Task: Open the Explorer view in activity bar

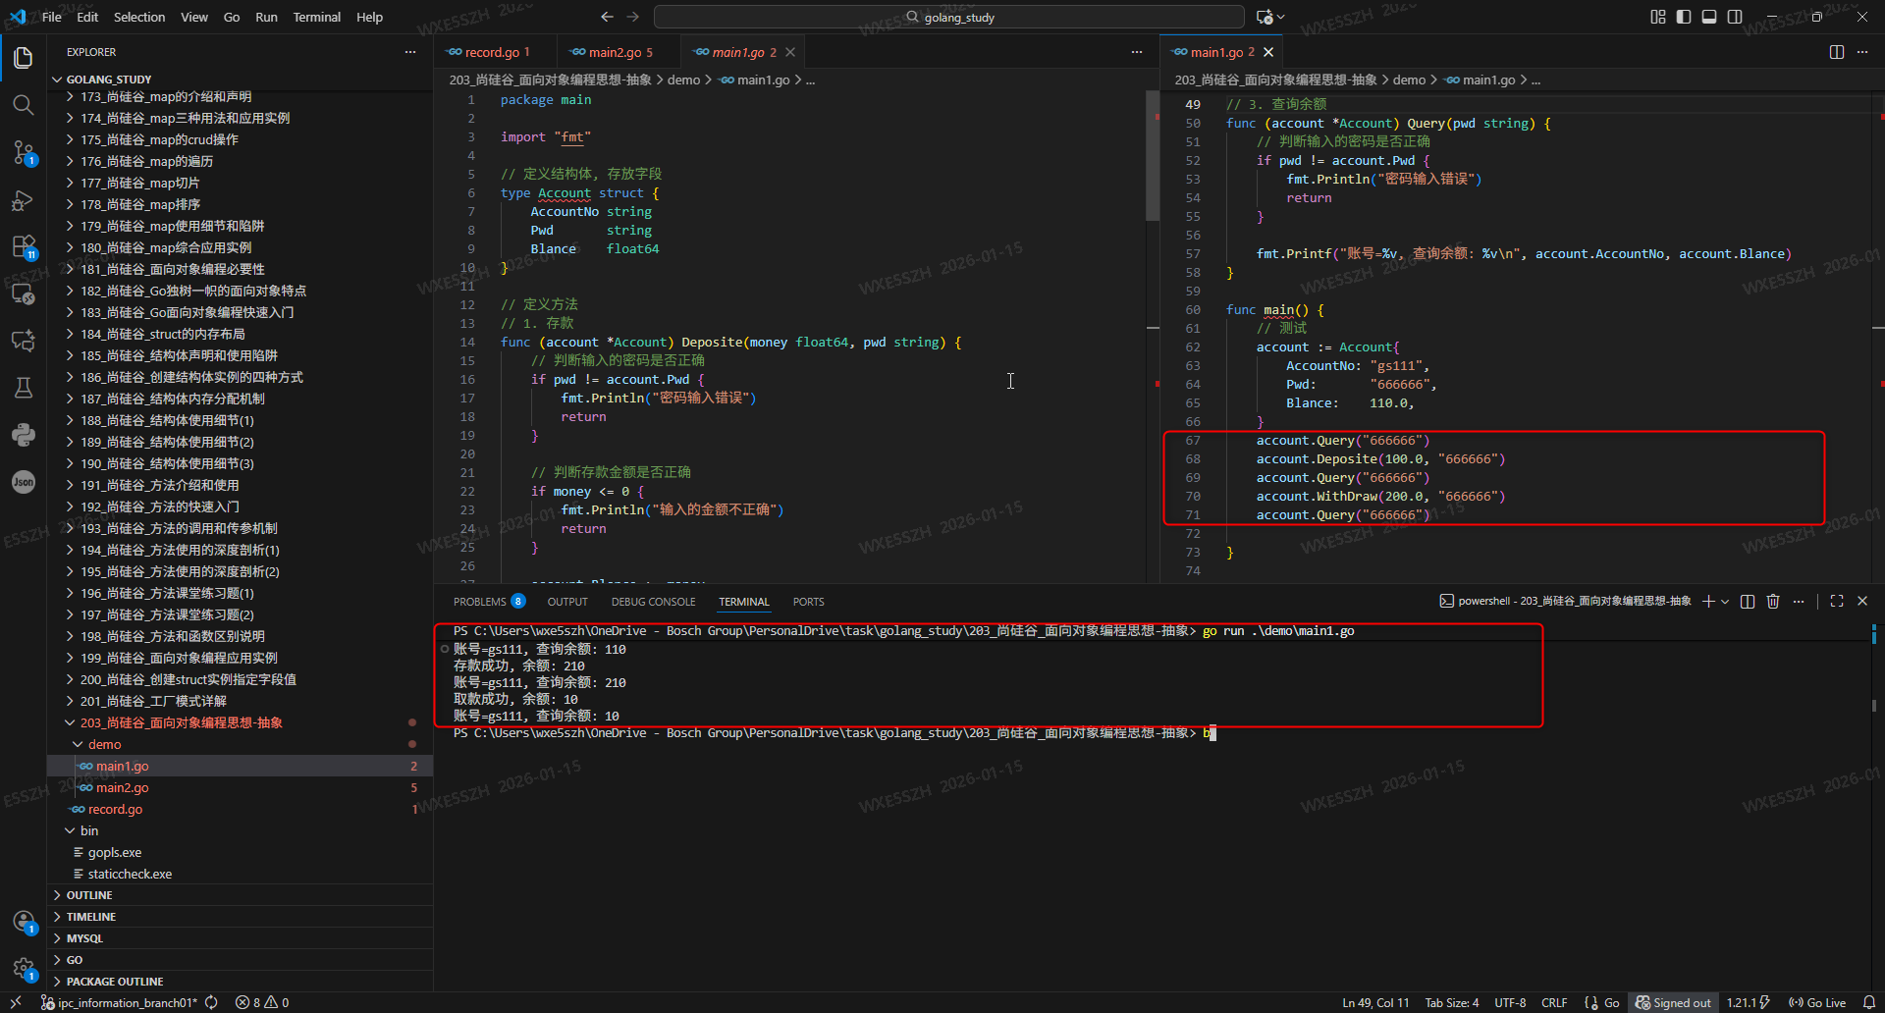Action: tap(24, 58)
